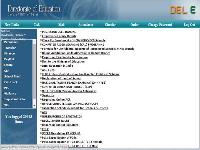Viewport: 200px width, 150px height.
Task: Open the Attendance menu
Action: click(86, 25)
